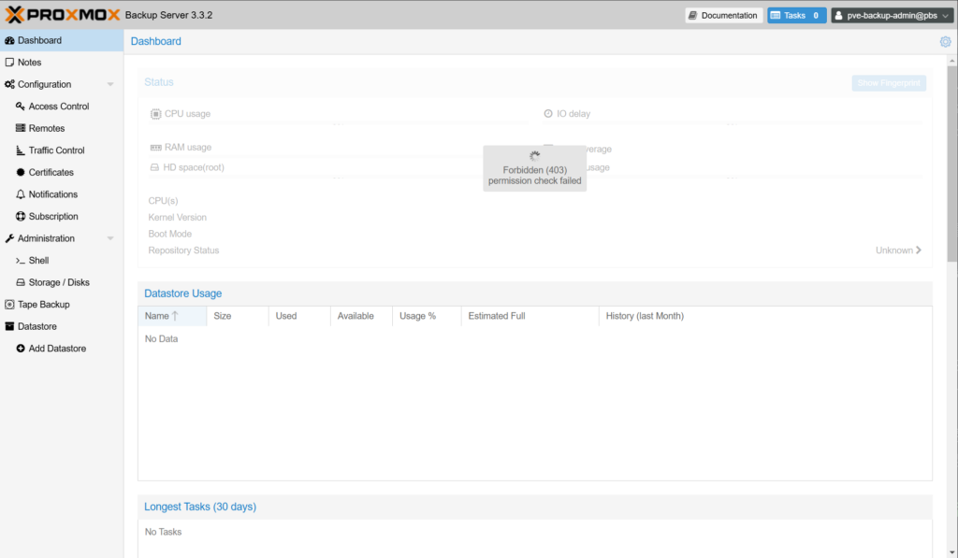Select the Storage / Disks icon
The height and width of the screenshot is (558, 958).
21,282
